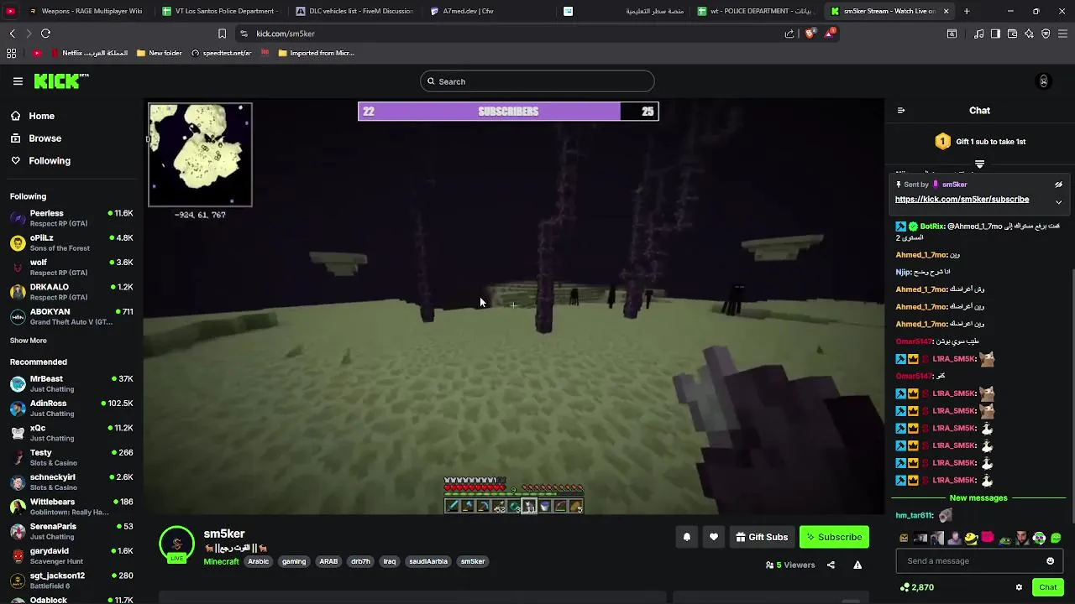Open a new browser tab
This screenshot has width=1075, height=604.
(967, 11)
